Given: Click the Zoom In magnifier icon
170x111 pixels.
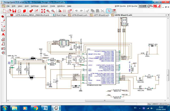Looking at the screenshot, I should click(x=48, y=11).
